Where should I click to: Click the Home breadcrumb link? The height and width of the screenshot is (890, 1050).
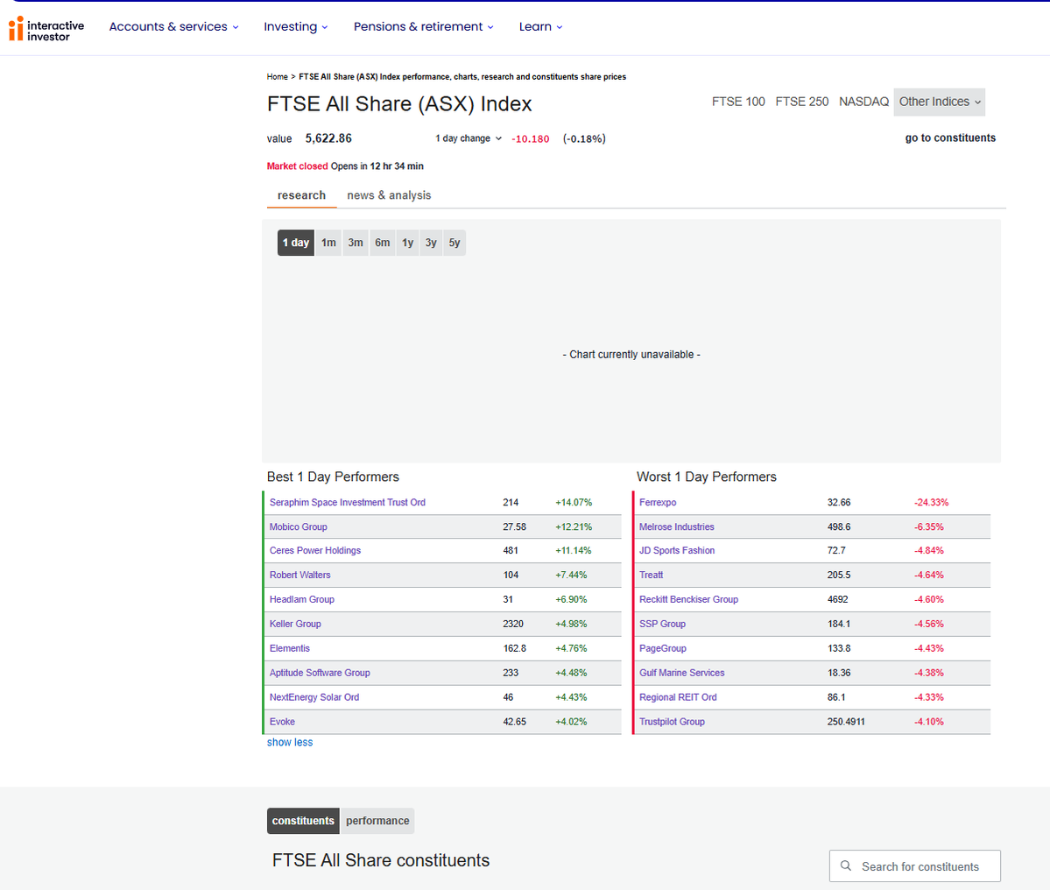(278, 77)
